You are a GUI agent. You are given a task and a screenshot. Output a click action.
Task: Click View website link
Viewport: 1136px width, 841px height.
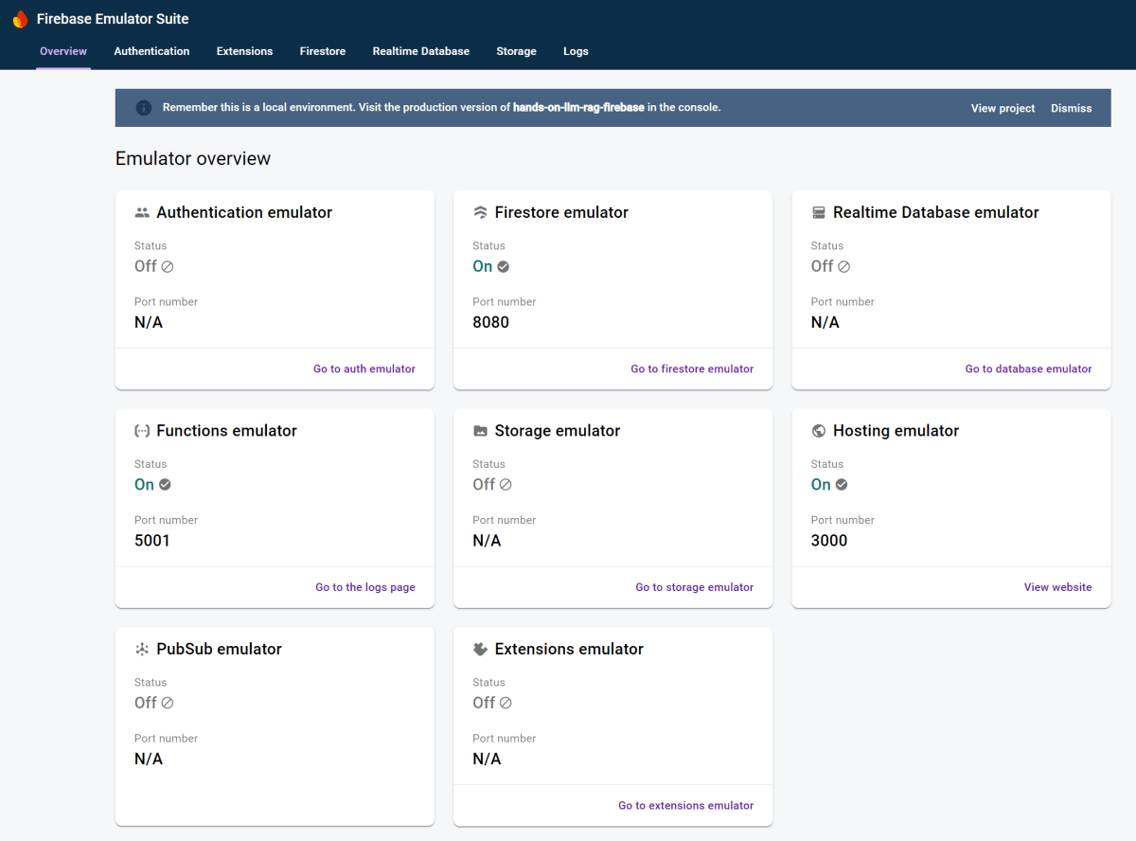click(x=1057, y=587)
